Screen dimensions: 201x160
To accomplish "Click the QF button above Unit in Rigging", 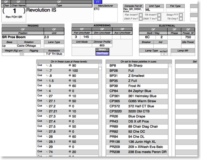I will coord(54,30).
